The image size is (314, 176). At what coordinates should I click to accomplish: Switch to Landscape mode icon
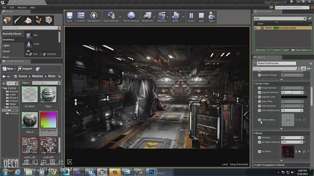[28, 20]
